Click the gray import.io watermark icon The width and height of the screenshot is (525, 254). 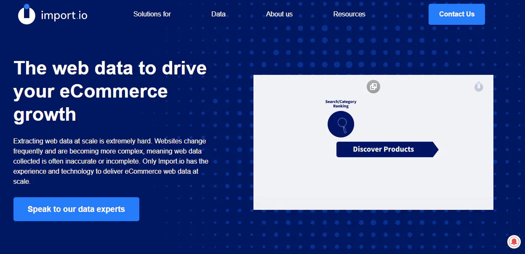tap(479, 87)
